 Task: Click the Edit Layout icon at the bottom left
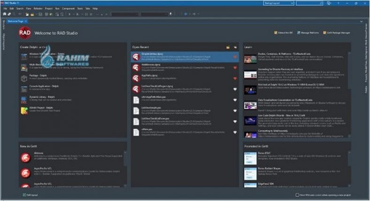pos(24,195)
